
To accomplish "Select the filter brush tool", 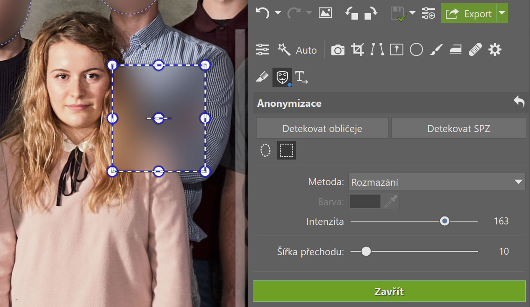I will coord(436,49).
